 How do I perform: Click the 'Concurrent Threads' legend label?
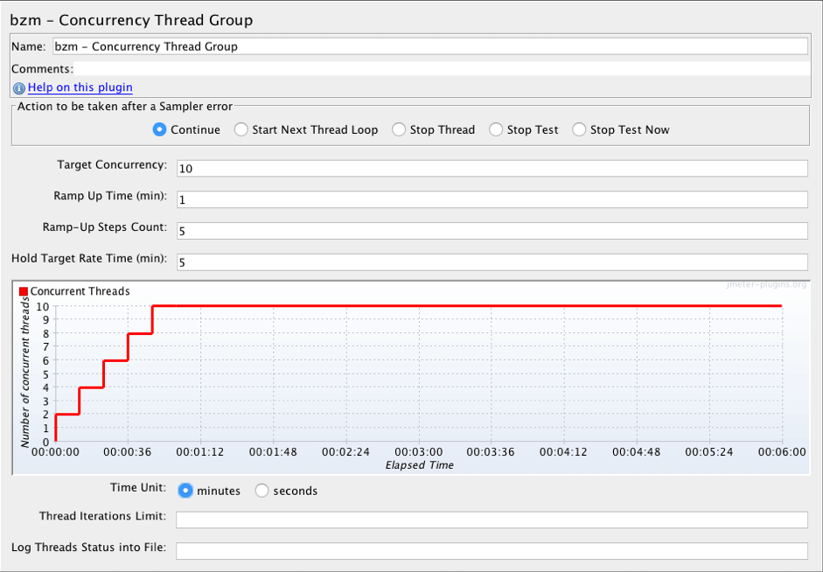[80, 291]
